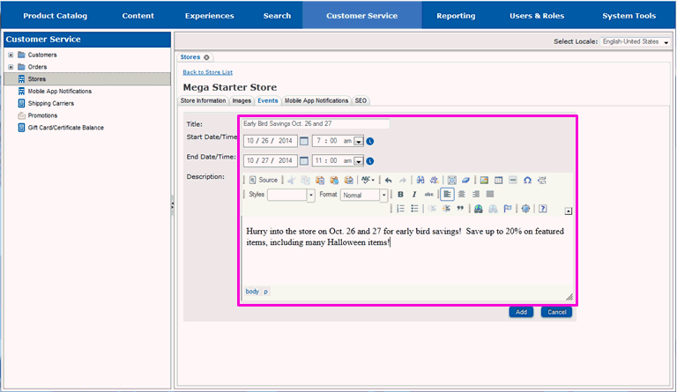Click Block Quote icon

(x=460, y=209)
